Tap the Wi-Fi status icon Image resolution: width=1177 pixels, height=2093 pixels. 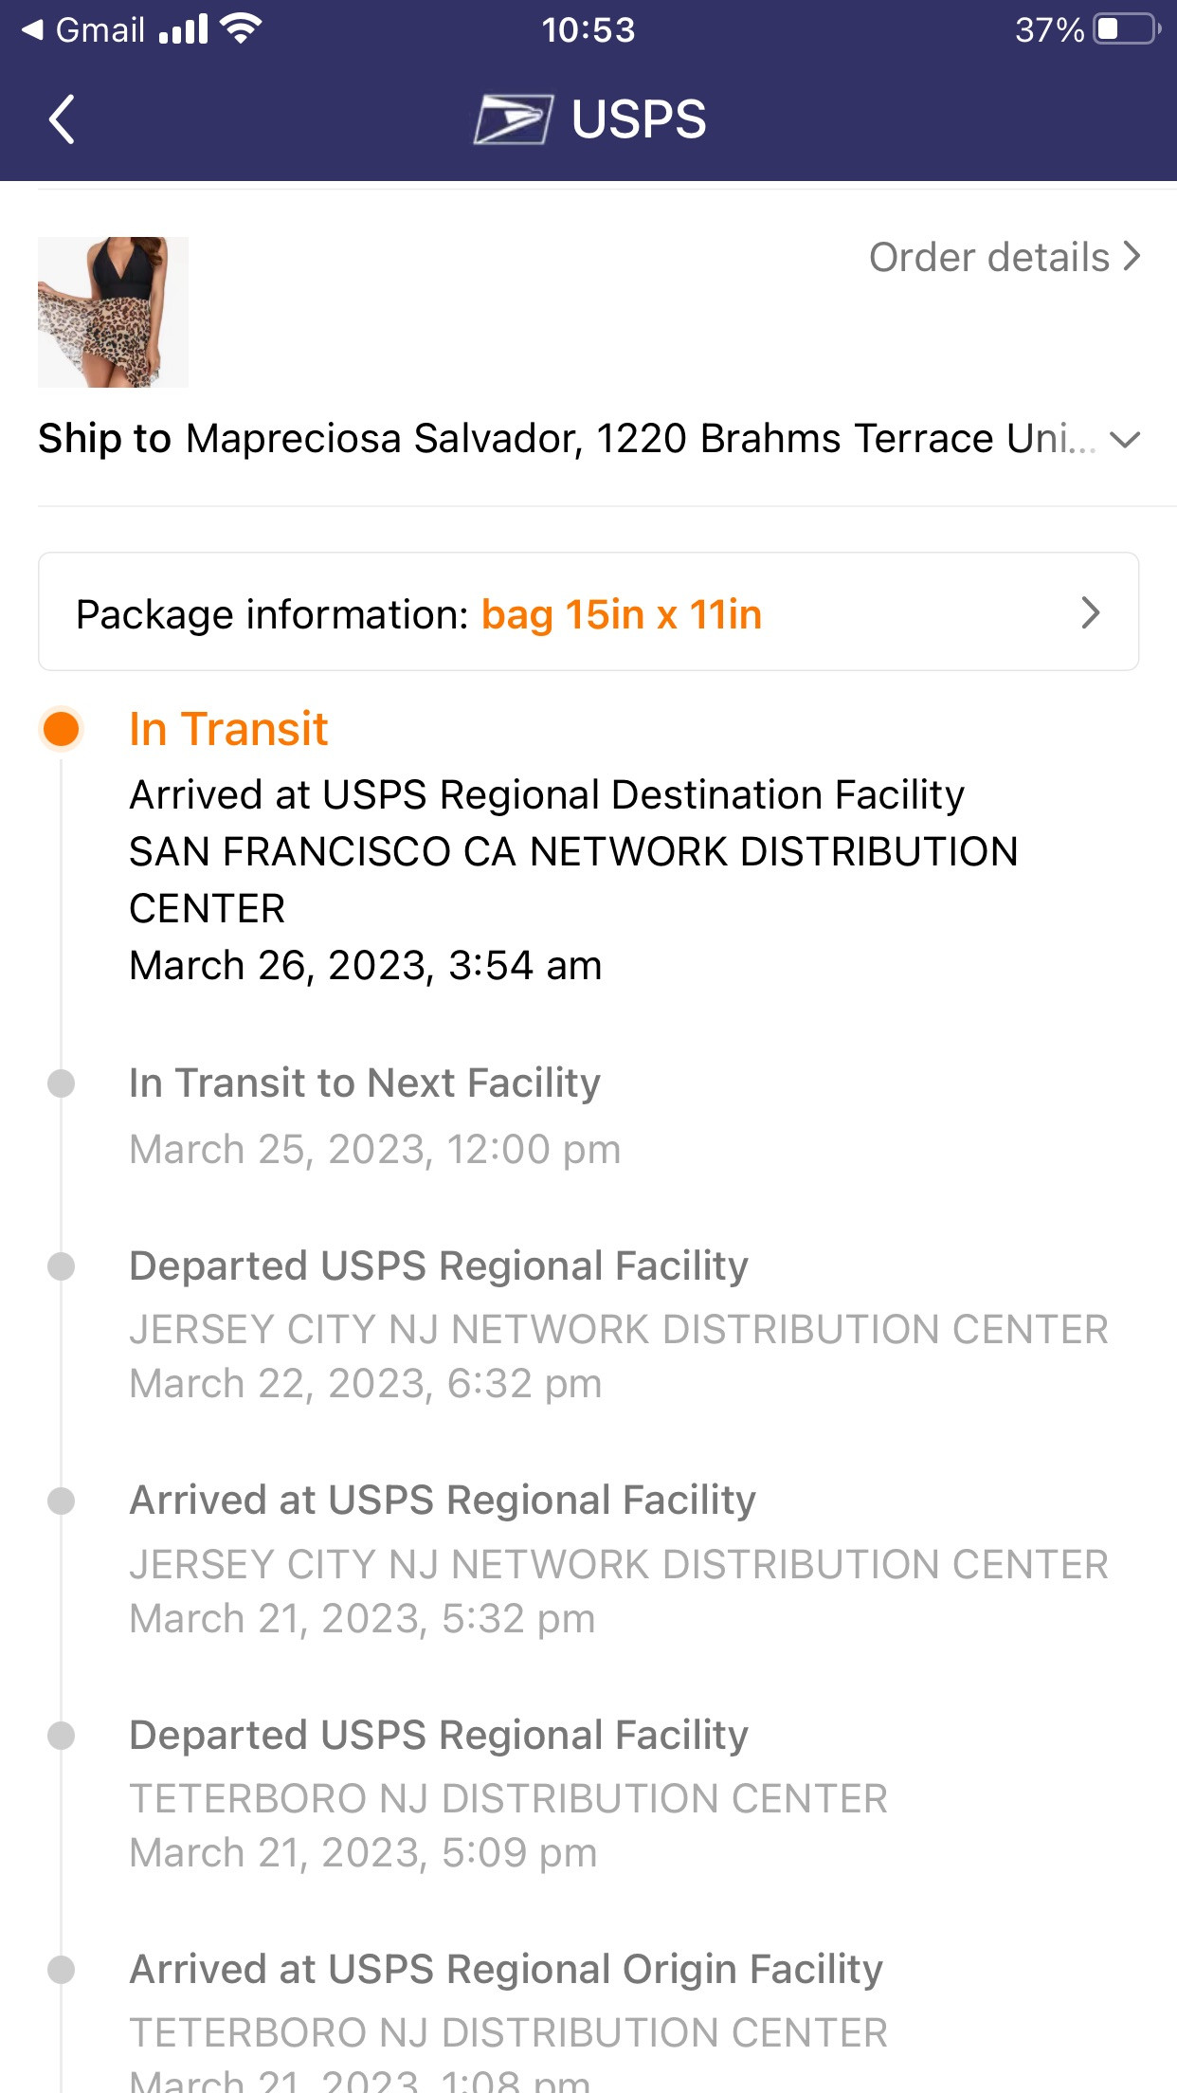(241, 29)
